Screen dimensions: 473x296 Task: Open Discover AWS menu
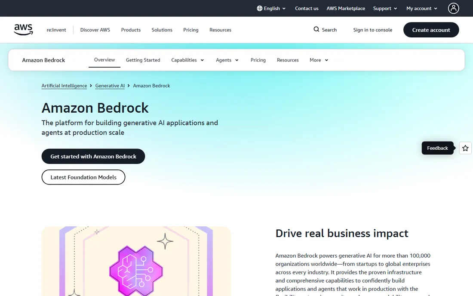[x=95, y=30]
